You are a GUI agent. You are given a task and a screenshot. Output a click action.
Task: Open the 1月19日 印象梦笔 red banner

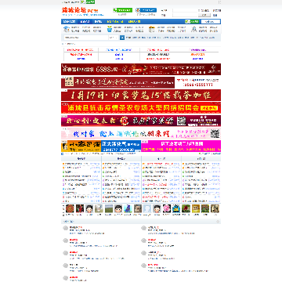click(141, 95)
